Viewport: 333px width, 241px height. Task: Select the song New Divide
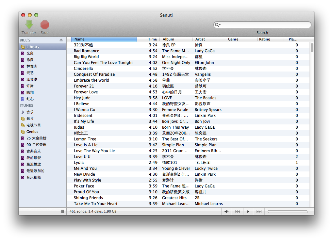pos(188,174)
